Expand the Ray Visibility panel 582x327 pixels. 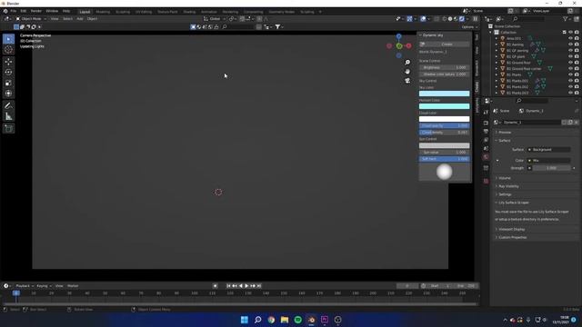(x=508, y=186)
